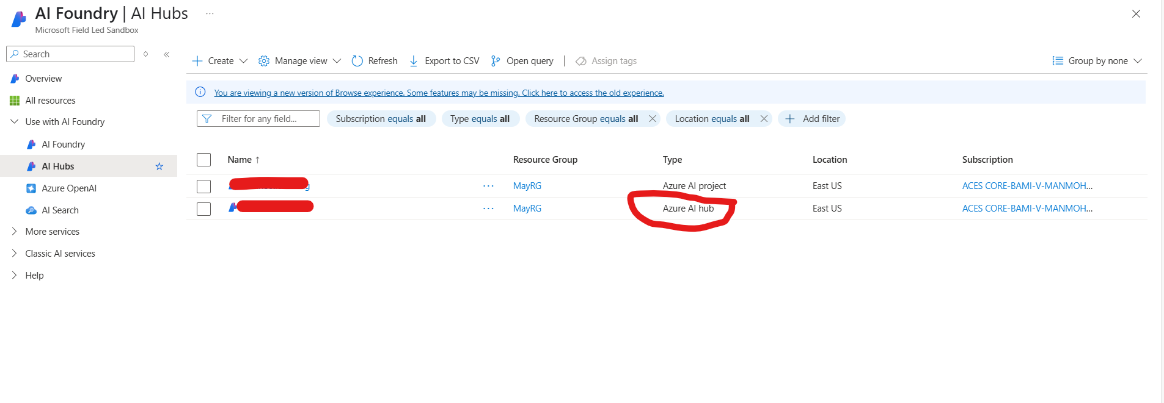The image size is (1164, 403).
Task: Toggle the select-all checkbox in table header
Action: click(x=204, y=160)
